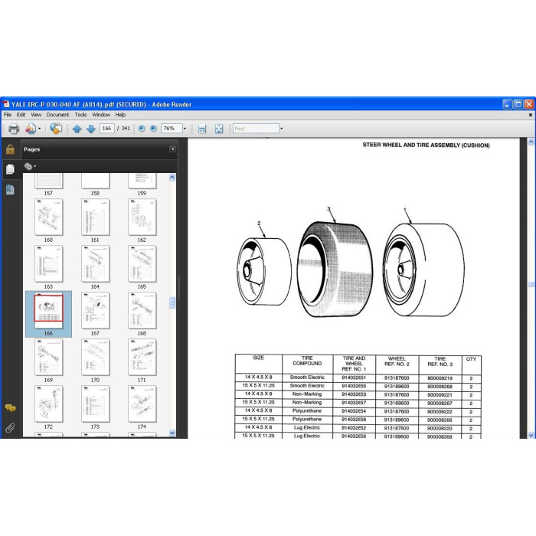536x536 pixels.
Task: Click part number 914032651 in table
Action: coord(354,377)
